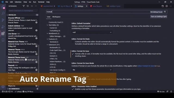
Task: Filter extensions using the funnel icon
Action: [24, 6]
